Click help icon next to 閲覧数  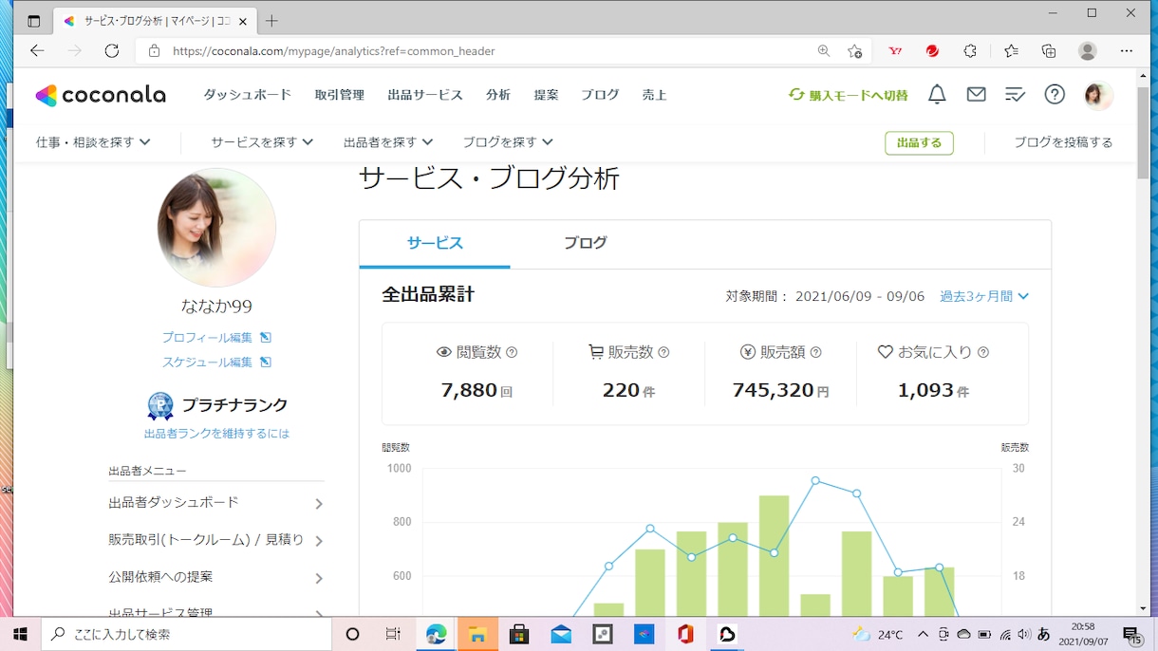tap(512, 352)
